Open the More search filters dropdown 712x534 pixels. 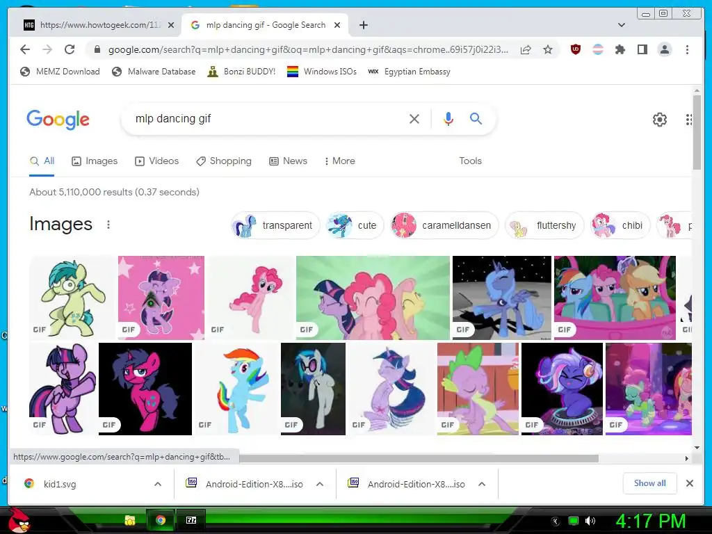[x=339, y=161]
